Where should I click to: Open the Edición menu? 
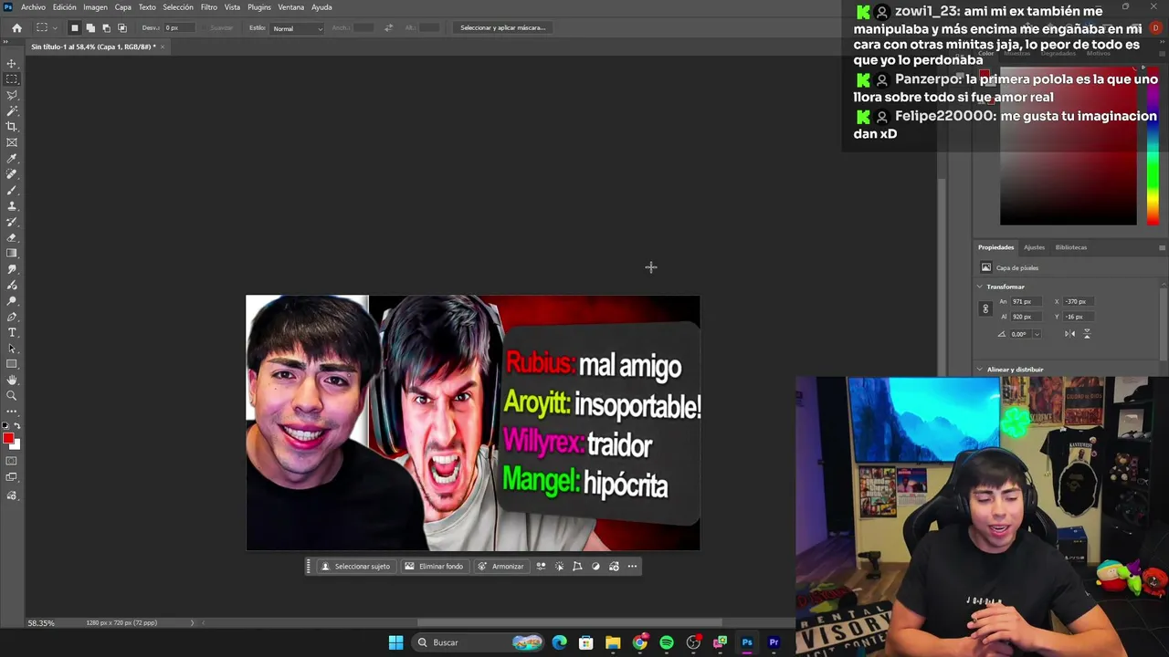[x=65, y=7]
